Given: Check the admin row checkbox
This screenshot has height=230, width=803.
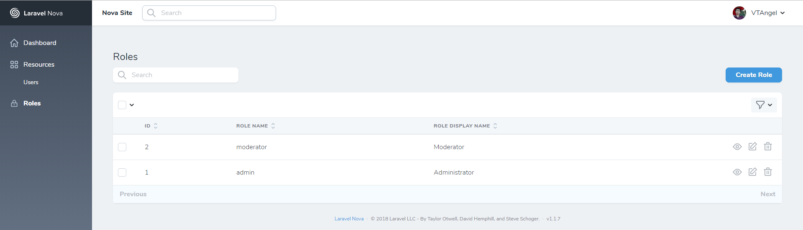Looking at the screenshot, I should coord(122,172).
